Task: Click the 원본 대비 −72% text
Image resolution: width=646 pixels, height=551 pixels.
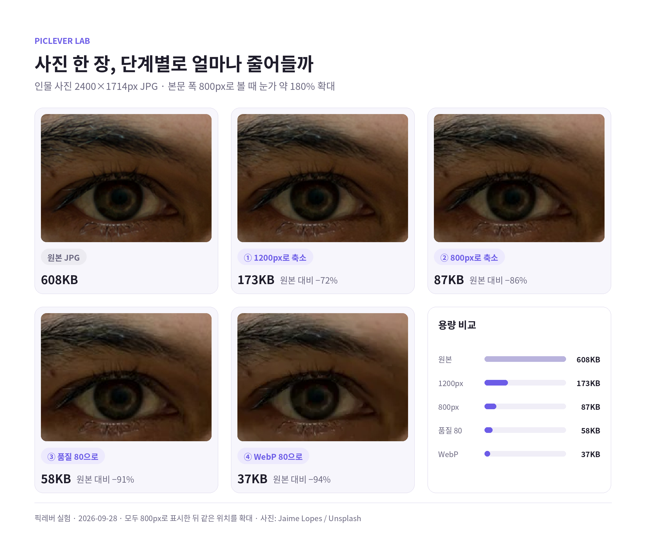Action: [309, 281]
